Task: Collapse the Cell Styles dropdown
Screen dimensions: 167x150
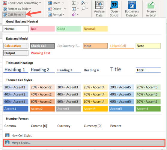Action: tap(14, 14)
